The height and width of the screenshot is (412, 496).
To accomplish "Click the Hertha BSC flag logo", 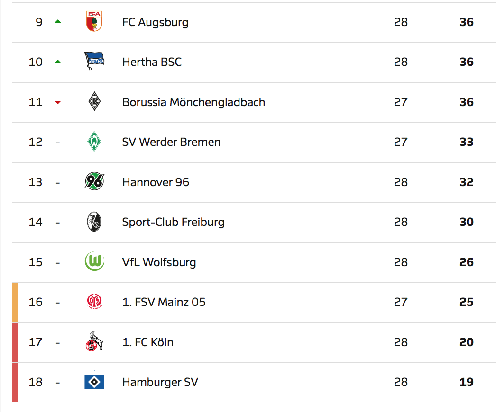I will point(94,62).
